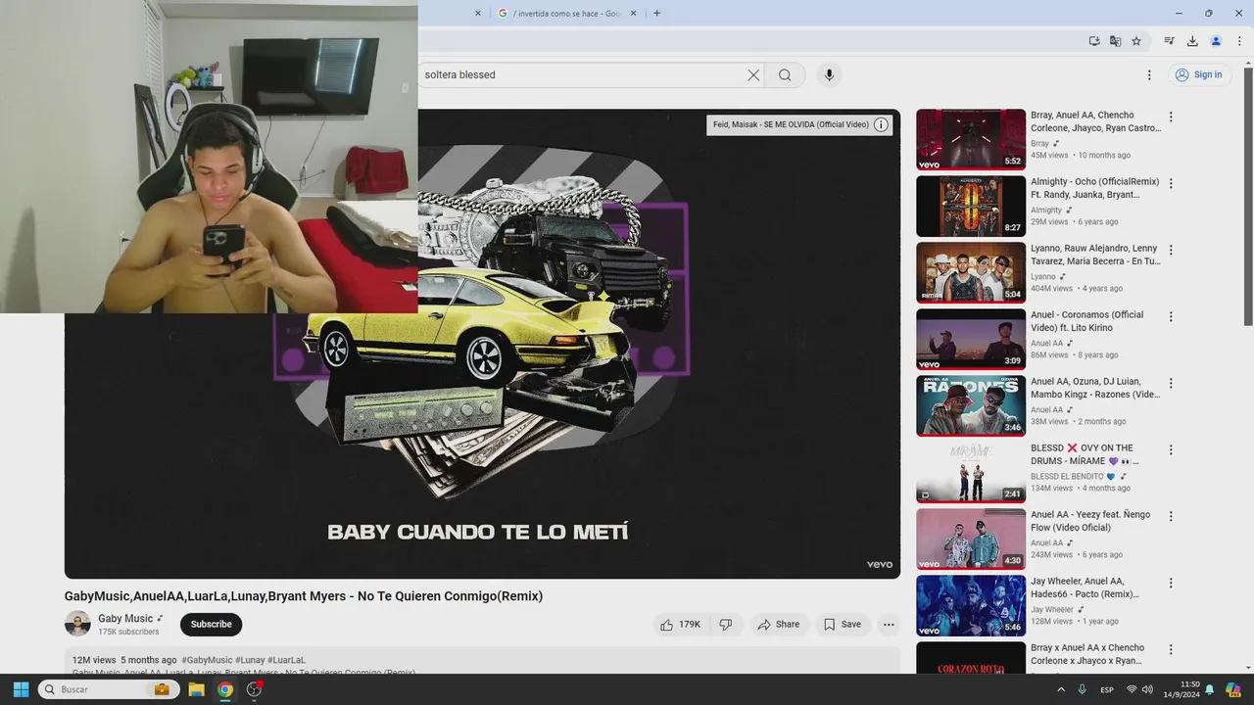Expand hidden tray icons with the chevron
Image resolution: width=1254 pixels, height=705 pixels.
[1061, 688]
